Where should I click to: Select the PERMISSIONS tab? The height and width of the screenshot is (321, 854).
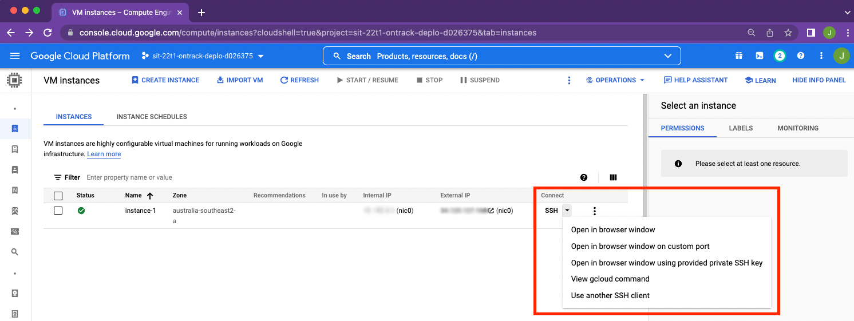click(682, 128)
